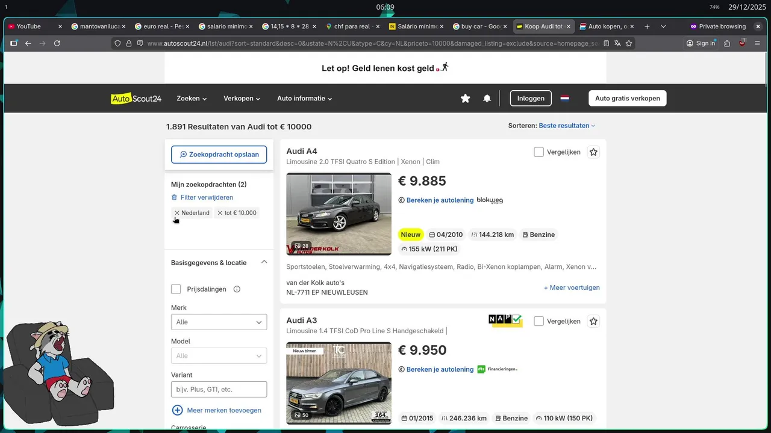The width and height of the screenshot is (771, 433).
Task: Click Zoekopdracht opslaan button
Action: [x=219, y=155]
